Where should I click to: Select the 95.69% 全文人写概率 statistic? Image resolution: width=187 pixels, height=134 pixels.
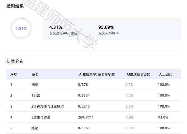point(108,30)
